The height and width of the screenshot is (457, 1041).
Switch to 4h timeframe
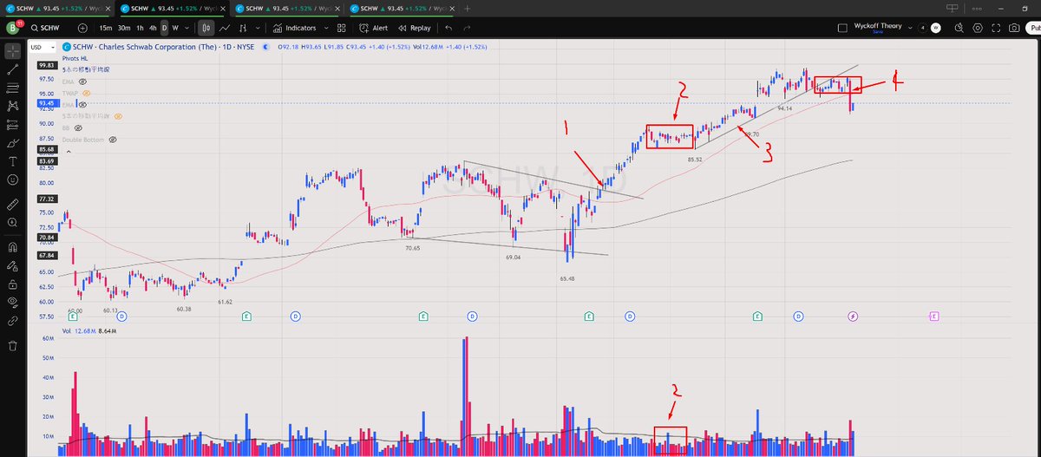pos(153,28)
